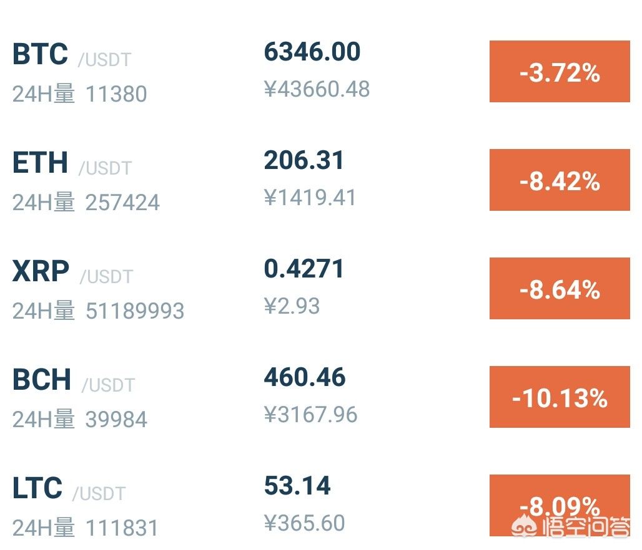The width and height of the screenshot is (642, 550).
Task: Click the -3.72% change badge
Action: 560,72
